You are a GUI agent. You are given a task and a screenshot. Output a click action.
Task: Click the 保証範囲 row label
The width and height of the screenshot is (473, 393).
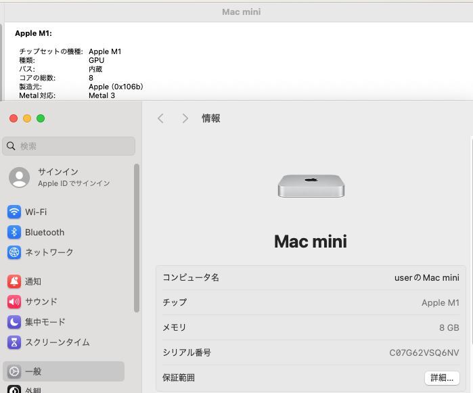pyautogui.click(x=179, y=377)
